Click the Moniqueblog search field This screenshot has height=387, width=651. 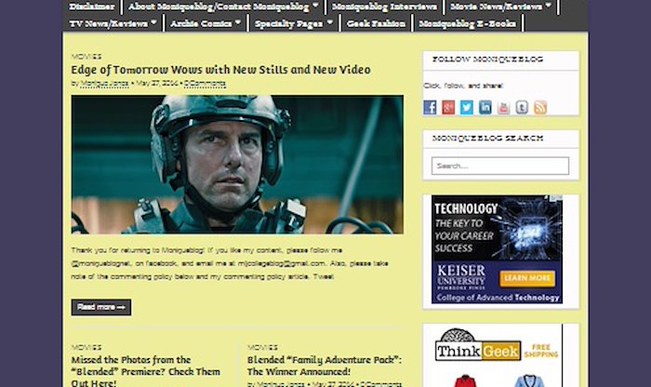pos(500,166)
